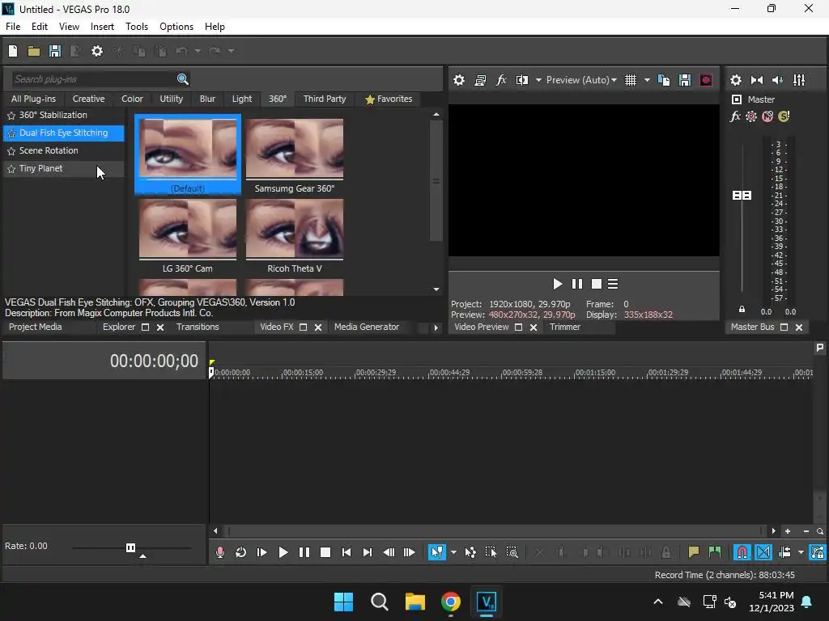This screenshot has height=621, width=829.
Task: Select the Zoom Edit tool
Action: [512, 552]
